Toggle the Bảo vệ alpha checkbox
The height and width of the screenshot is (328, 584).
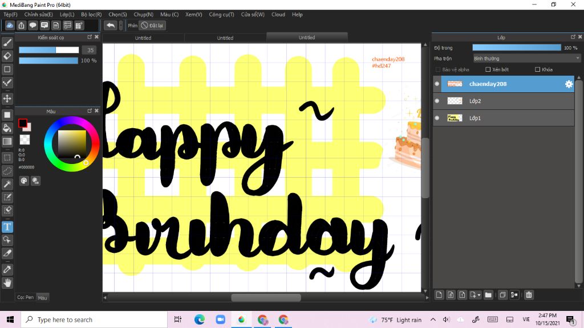pos(438,69)
